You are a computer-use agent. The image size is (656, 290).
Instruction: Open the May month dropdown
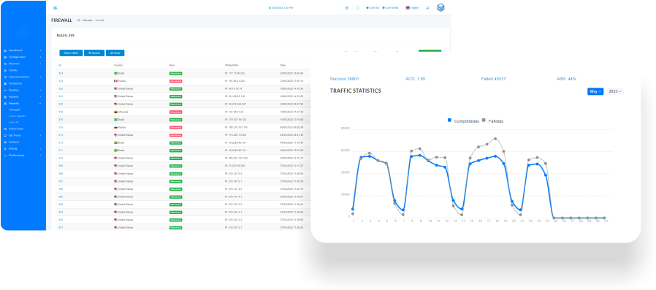point(595,91)
